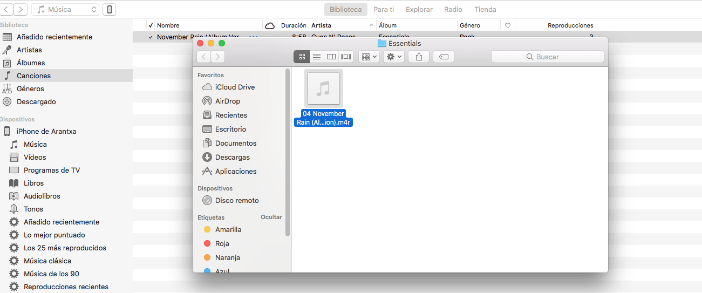The image size is (702, 293).
Task: Click the Tonos bell icon
Action: point(14,209)
